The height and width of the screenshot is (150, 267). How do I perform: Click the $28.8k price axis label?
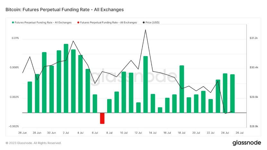(254, 127)
